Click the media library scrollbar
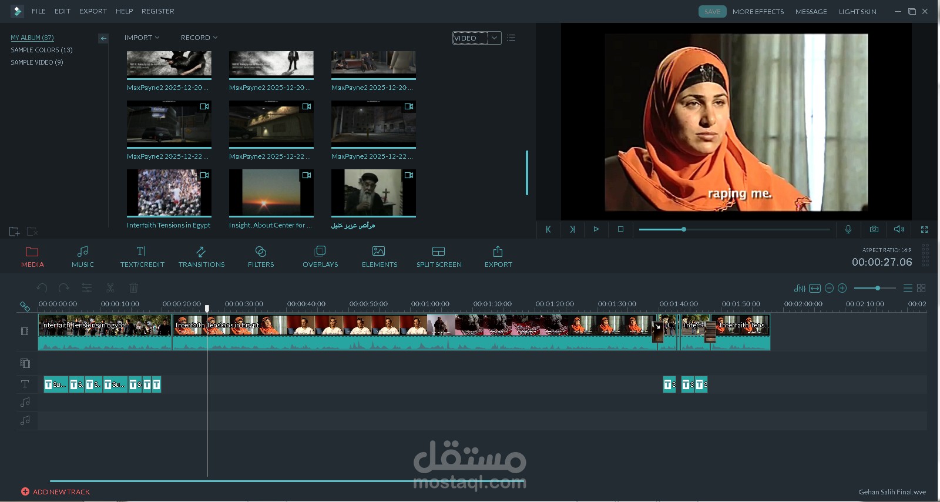The width and height of the screenshot is (940, 502). click(526, 173)
